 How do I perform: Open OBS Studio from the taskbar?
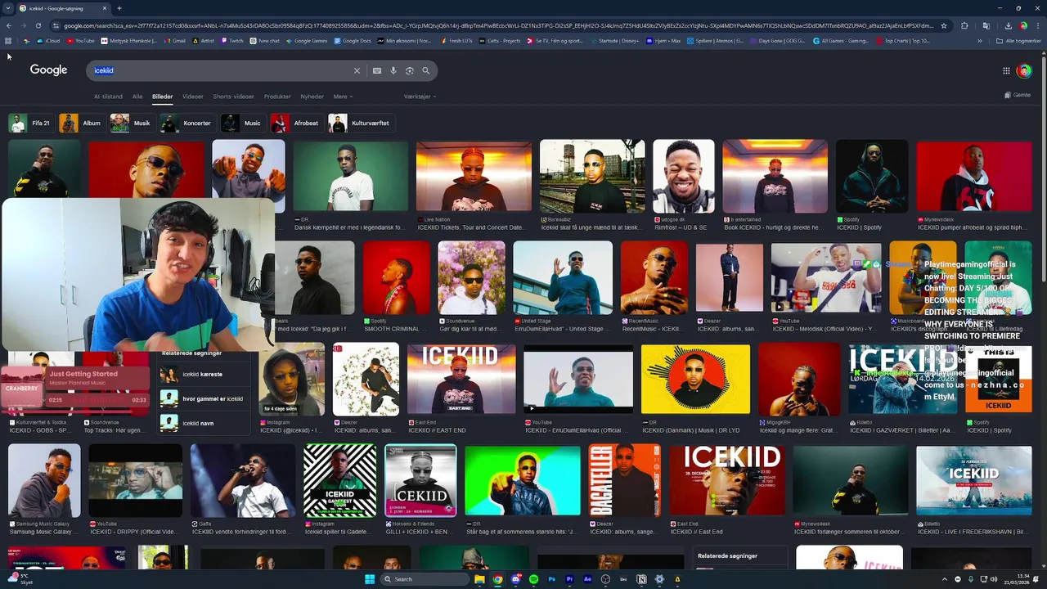coord(605,579)
